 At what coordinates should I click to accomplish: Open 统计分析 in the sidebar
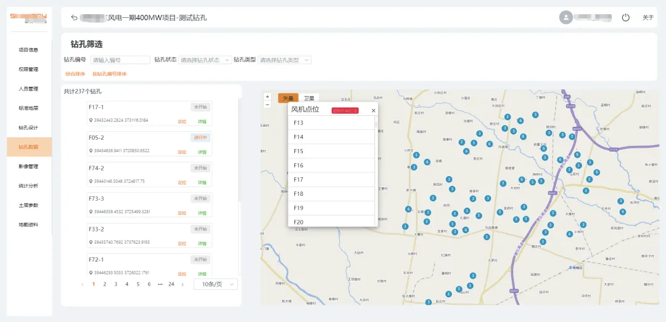(29, 186)
